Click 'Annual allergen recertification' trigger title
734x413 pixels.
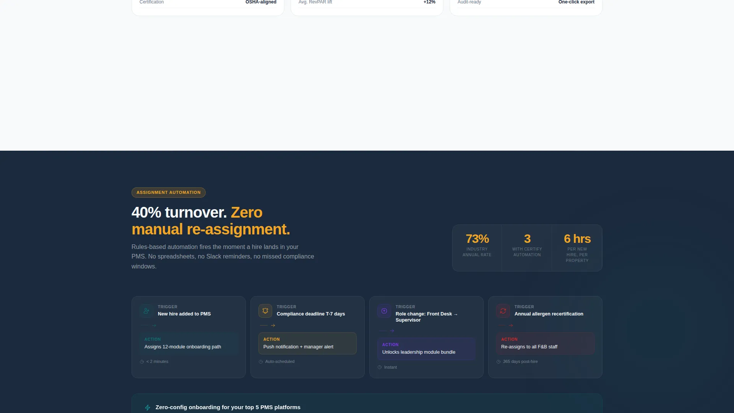tap(549, 314)
